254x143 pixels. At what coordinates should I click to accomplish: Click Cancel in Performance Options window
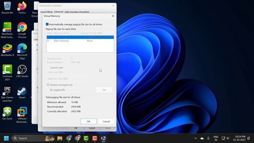coord(92,128)
